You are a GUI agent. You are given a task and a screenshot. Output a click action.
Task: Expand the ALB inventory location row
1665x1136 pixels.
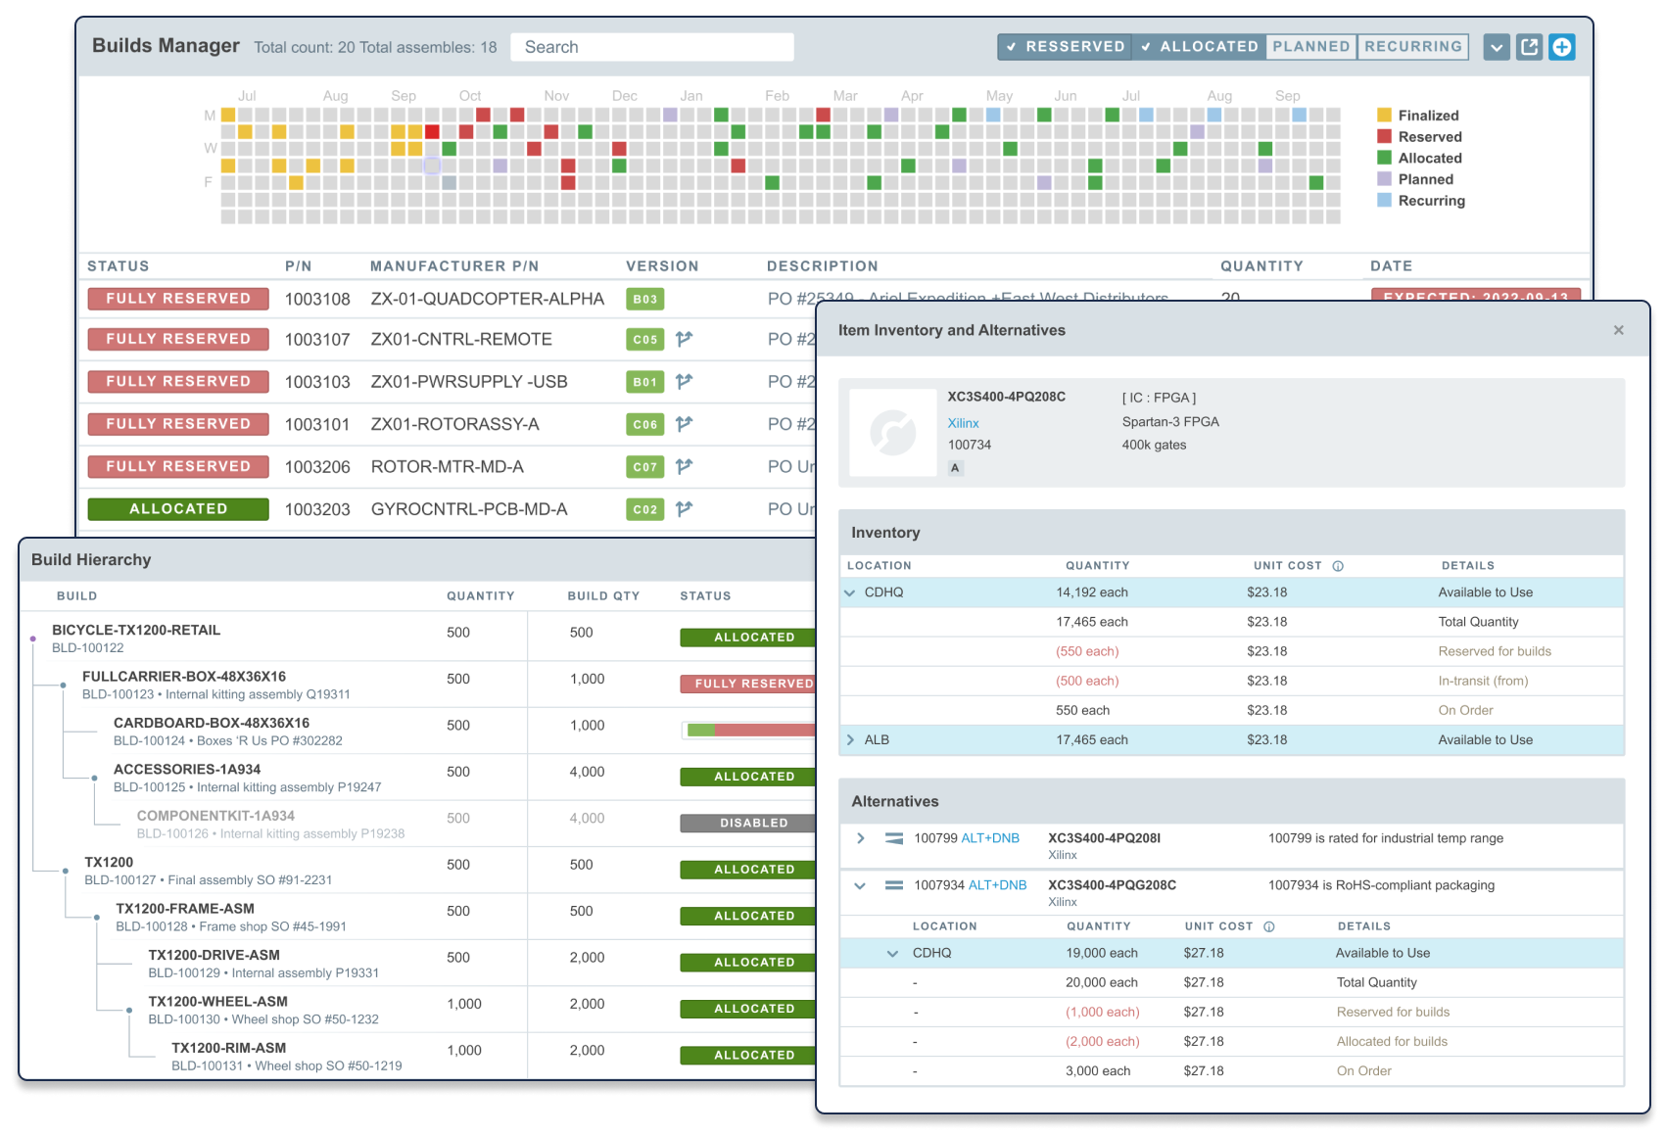click(850, 740)
